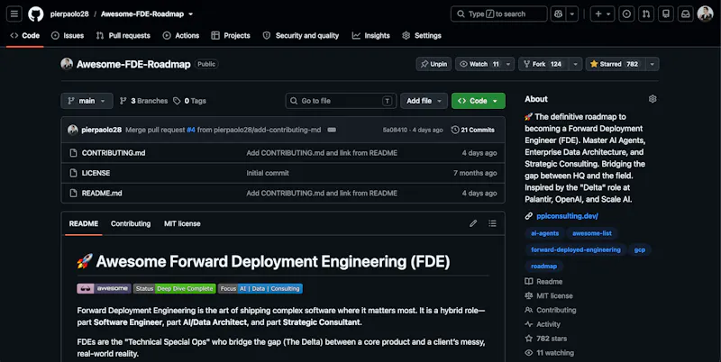The width and height of the screenshot is (721, 362).
Task: View 0 Tags link
Action: (x=190, y=101)
